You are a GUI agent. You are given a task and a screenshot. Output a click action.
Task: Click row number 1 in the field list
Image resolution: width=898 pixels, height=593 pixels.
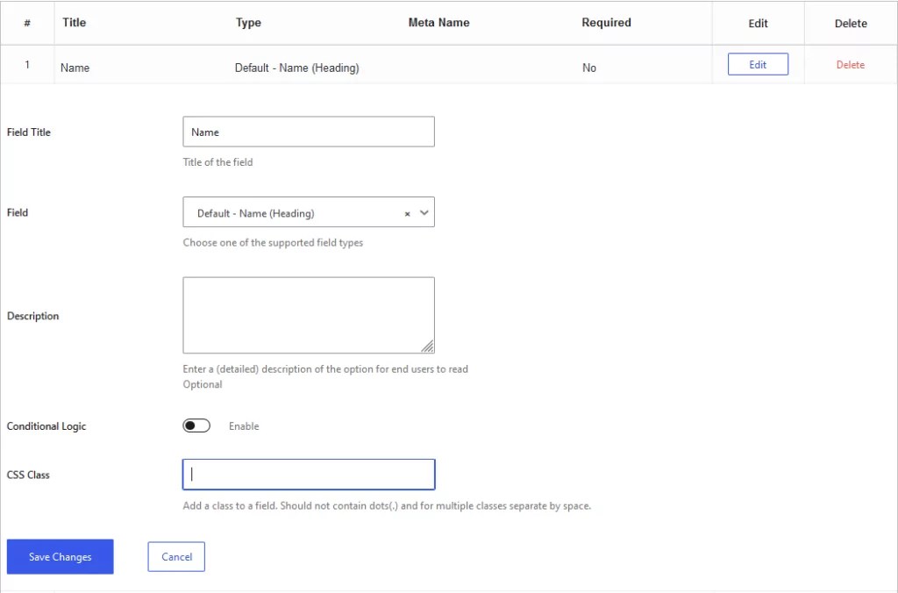(x=27, y=67)
